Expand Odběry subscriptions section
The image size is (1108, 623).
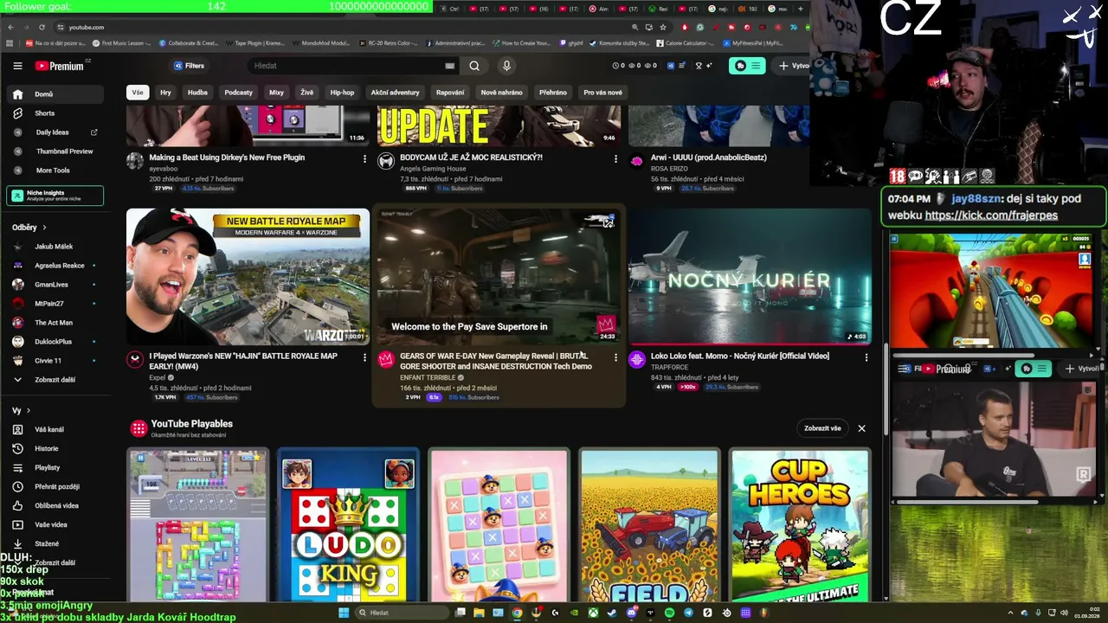click(x=29, y=228)
